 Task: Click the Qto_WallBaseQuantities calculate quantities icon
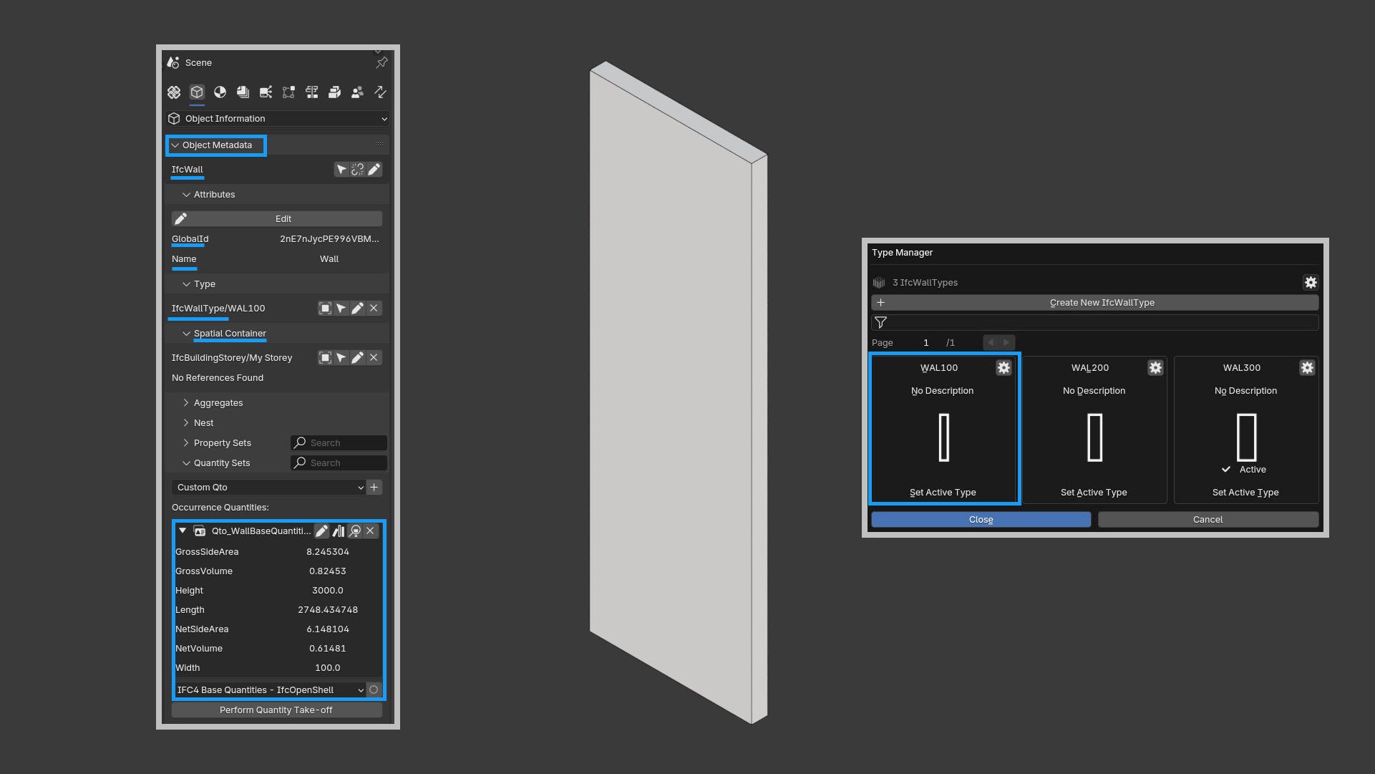click(x=339, y=531)
